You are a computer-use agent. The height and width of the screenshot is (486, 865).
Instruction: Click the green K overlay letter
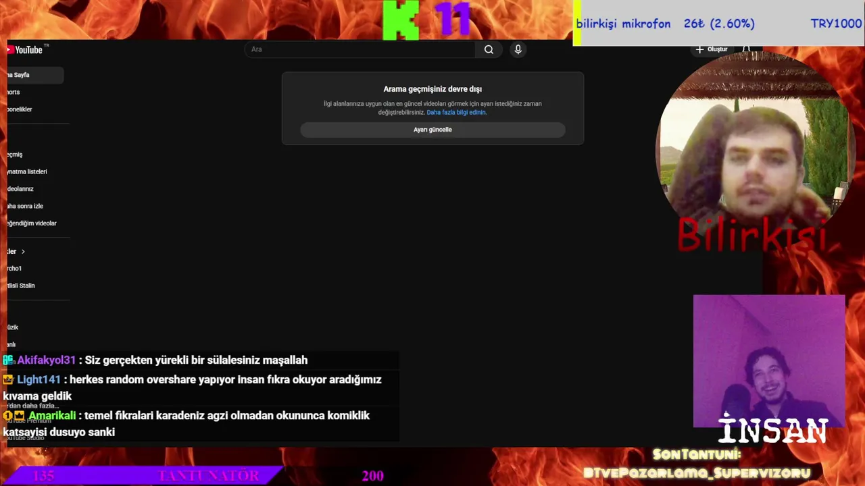click(401, 20)
